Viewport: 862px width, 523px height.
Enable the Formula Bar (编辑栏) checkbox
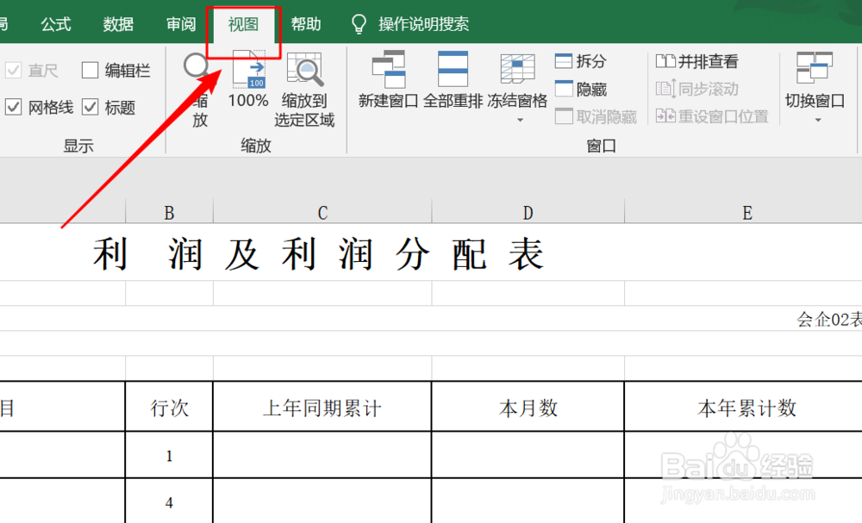coord(90,71)
